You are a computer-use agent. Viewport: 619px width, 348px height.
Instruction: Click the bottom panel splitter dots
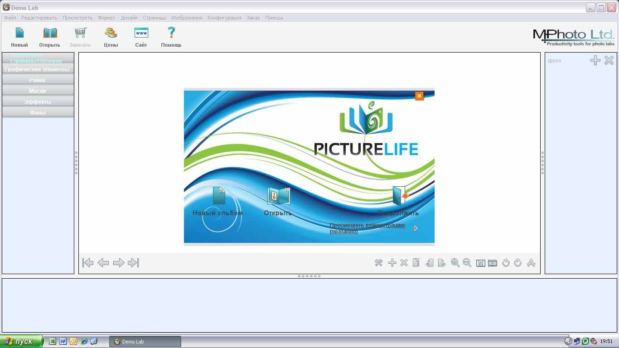[309, 276]
